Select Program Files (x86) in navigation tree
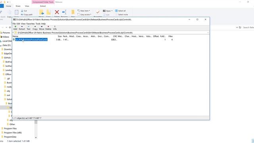254x143 pixels. tap(13, 133)
